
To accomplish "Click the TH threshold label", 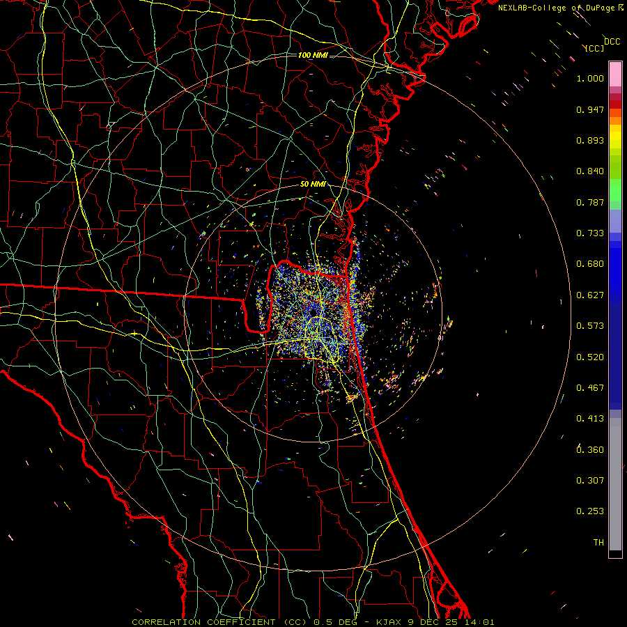I will pyautogui.click(x=598, y=543).
